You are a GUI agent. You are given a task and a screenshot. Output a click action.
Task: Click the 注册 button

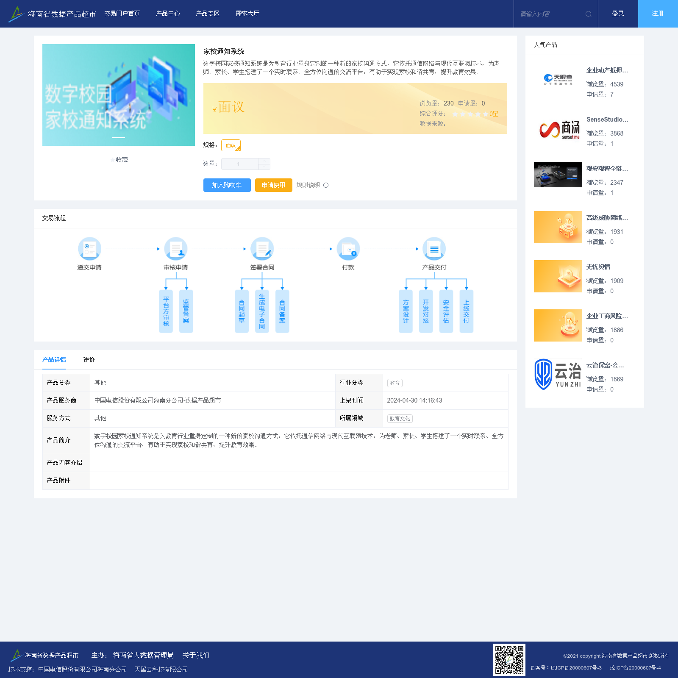click(x=658, y=14)
